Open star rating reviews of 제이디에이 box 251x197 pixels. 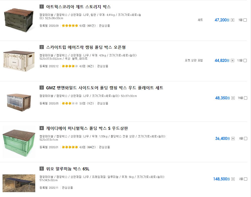(79, 147)
